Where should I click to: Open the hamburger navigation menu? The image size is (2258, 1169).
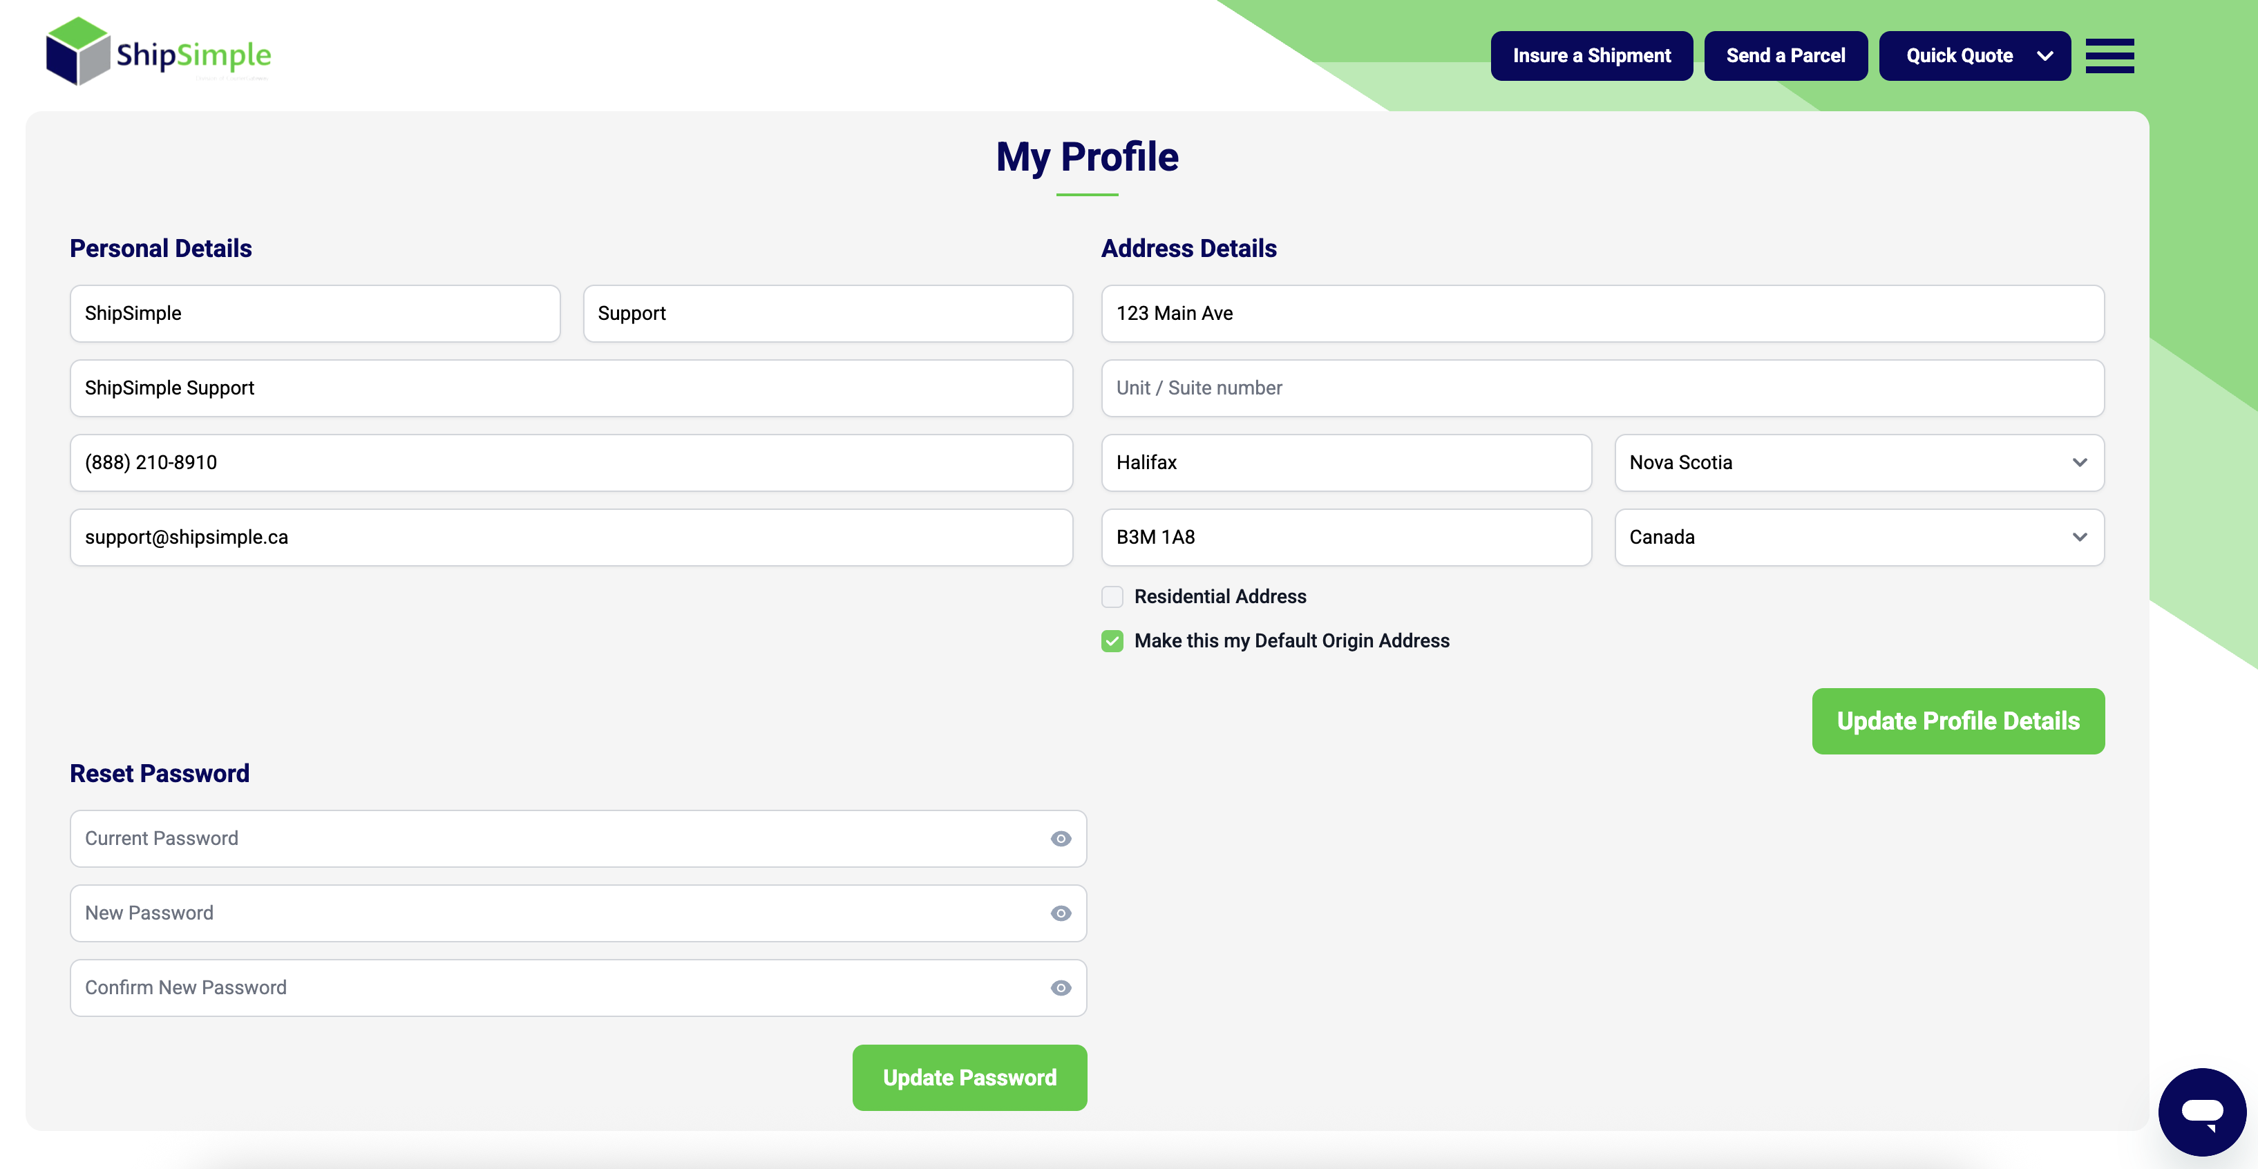coord(2109,56)
